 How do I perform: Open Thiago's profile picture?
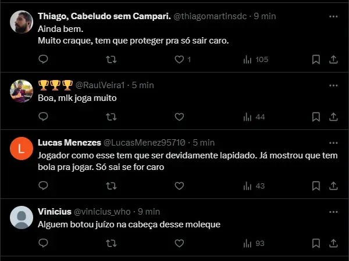[22, 23]
